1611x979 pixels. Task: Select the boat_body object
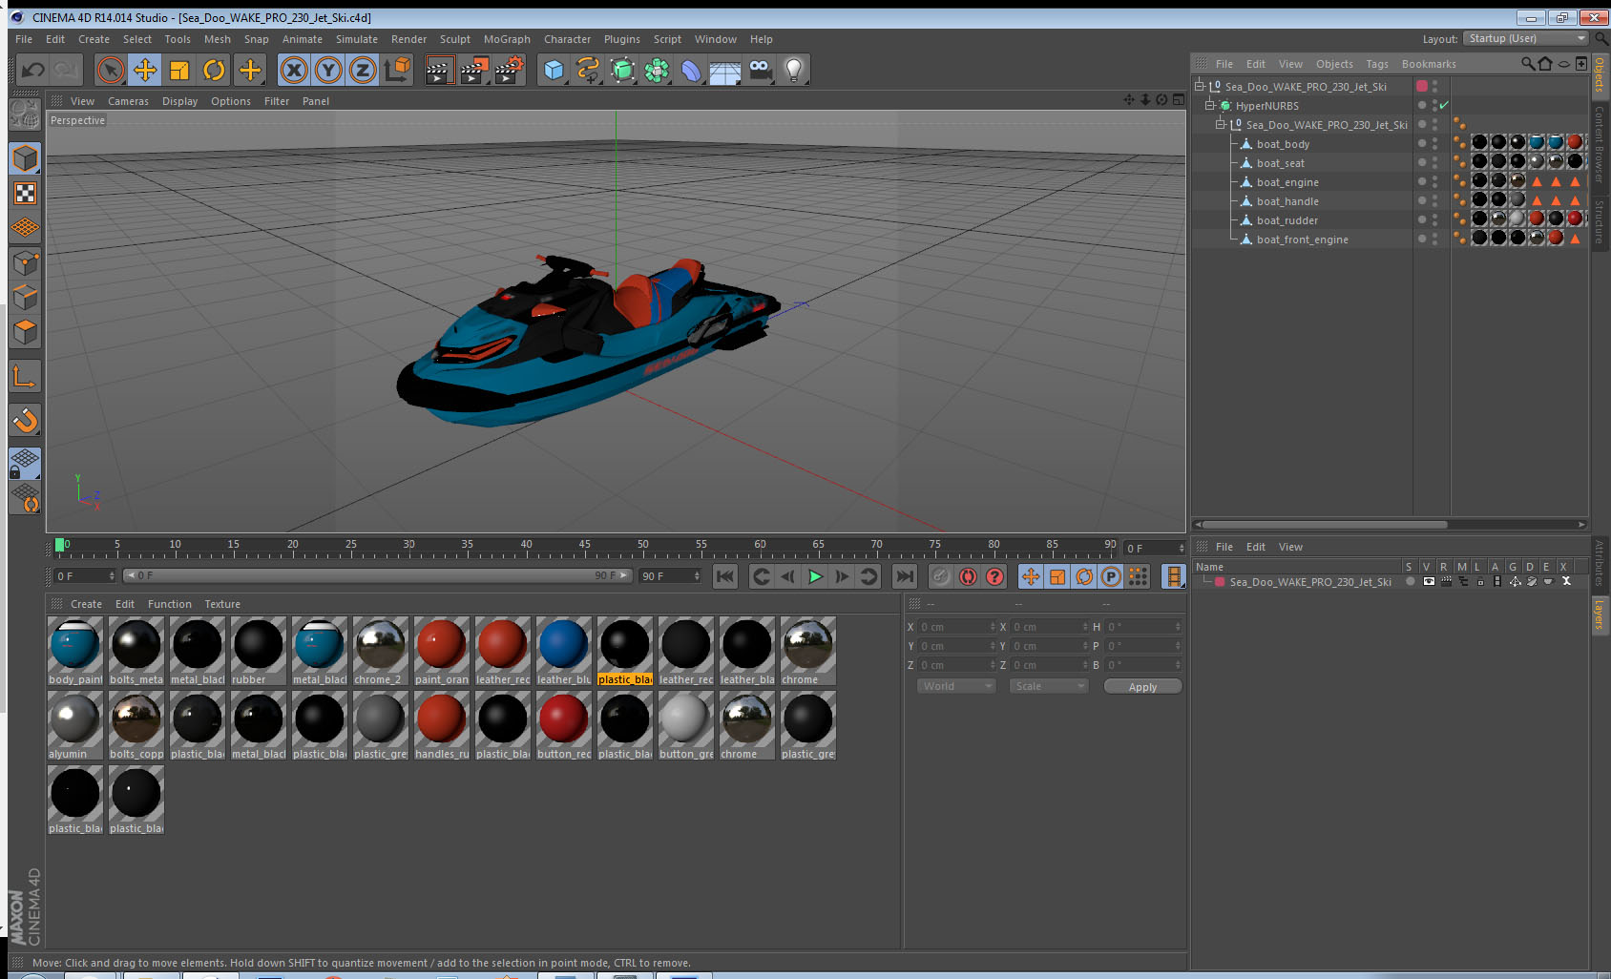tap(1283, 144)
